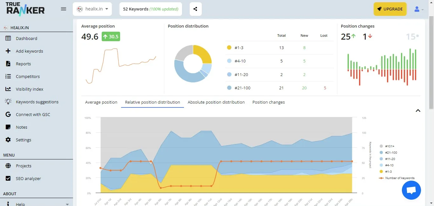
Task: Click the #11-20 row label
Action: coord(241,74)
